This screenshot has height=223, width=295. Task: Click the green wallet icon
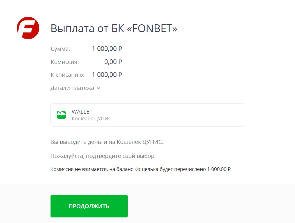coord(61,115)
